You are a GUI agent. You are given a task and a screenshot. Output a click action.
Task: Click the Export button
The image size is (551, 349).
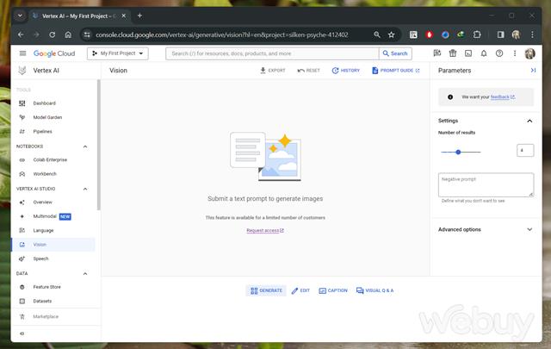[x=273, y=71]
